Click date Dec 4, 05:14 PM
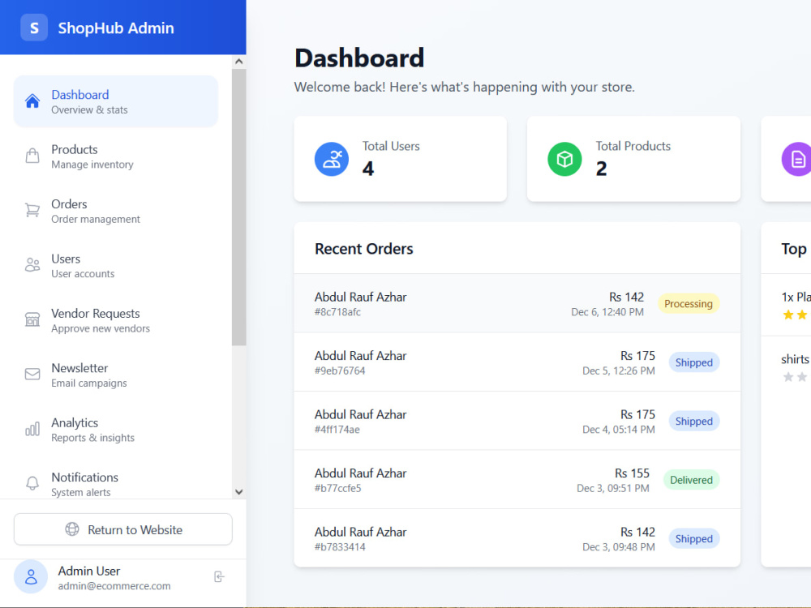 pyautogui.click(x=619, y=430)
